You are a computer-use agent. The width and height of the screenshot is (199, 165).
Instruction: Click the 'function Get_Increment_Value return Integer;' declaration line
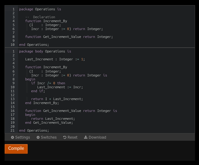69,37
